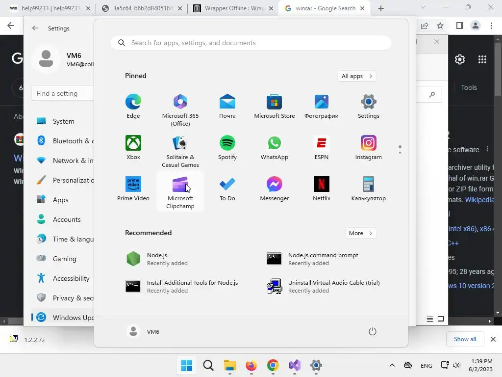Go to Personalization settings

coord(63,180)
